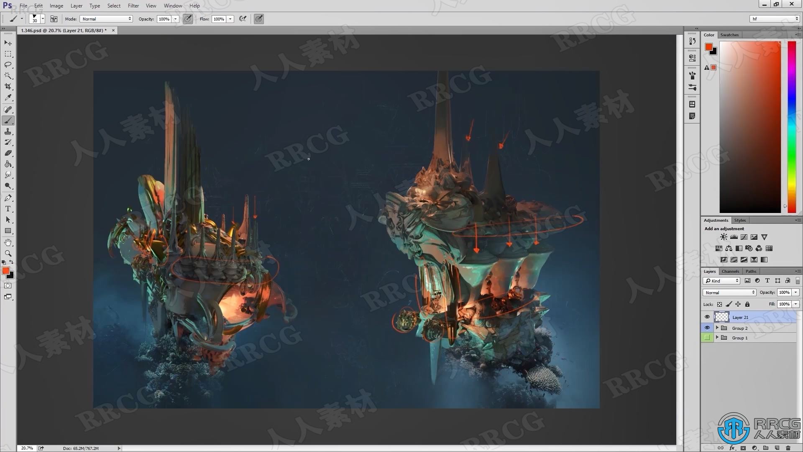The width and height of the screenshot is (803, 452).
Task: Open the workspace switcher dropdown
Action: tap(774, 19)
